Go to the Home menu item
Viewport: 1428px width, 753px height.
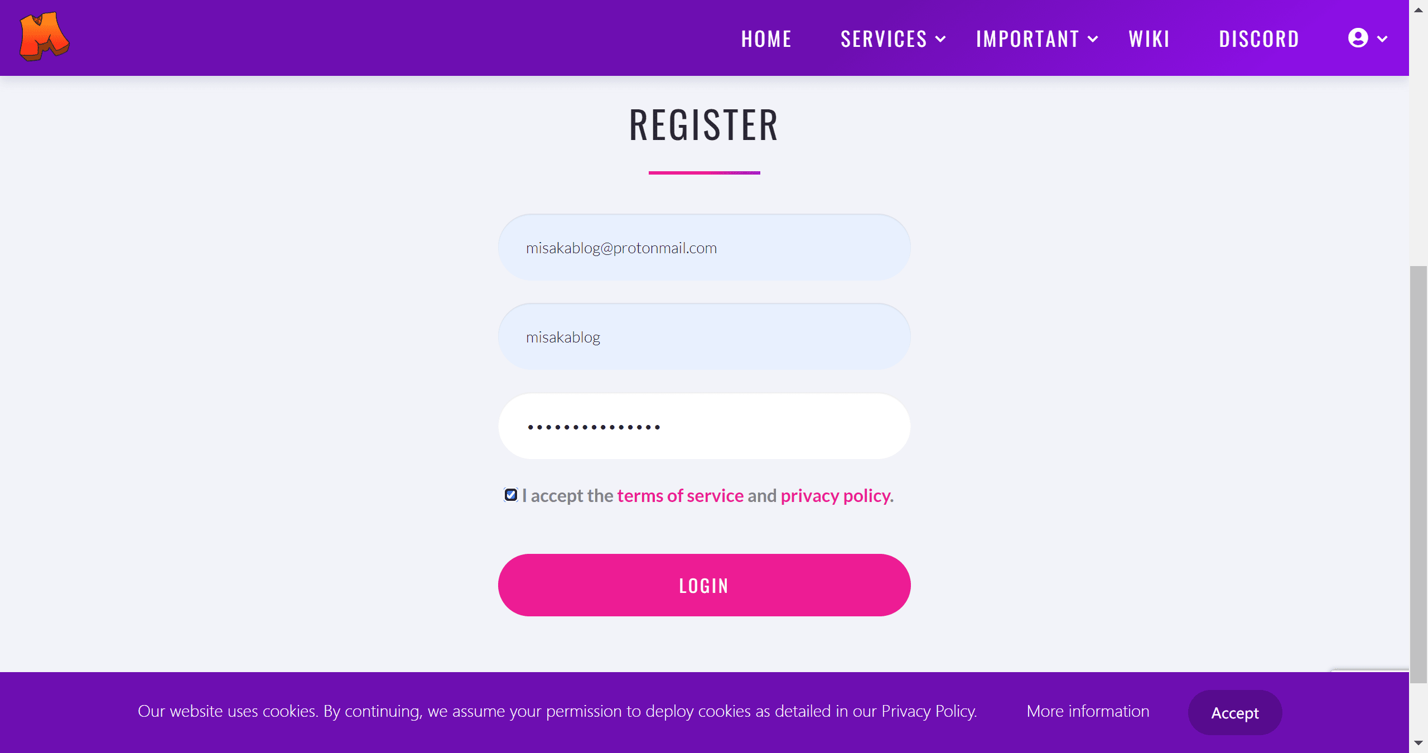[766, 39]
